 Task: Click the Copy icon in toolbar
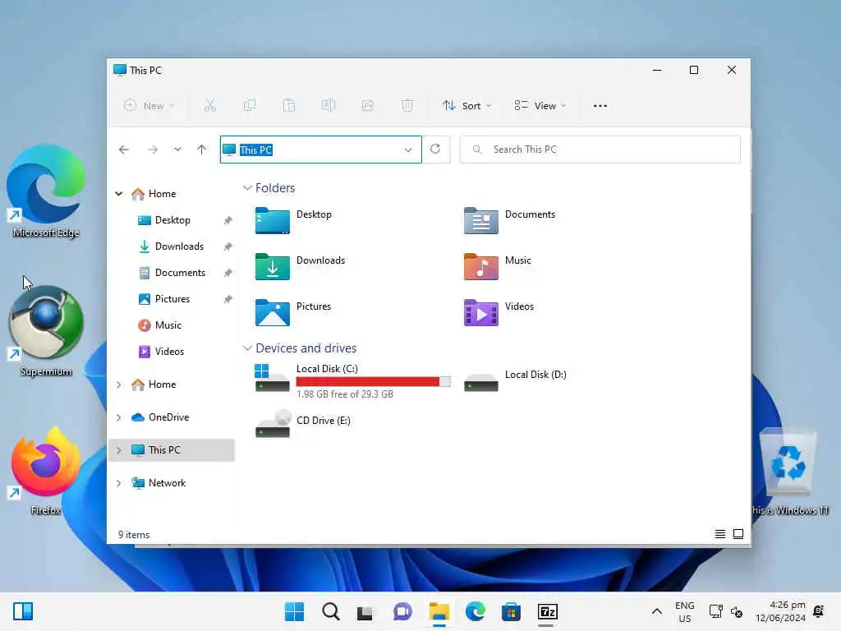pyautogui.click(x=250, y=106)
